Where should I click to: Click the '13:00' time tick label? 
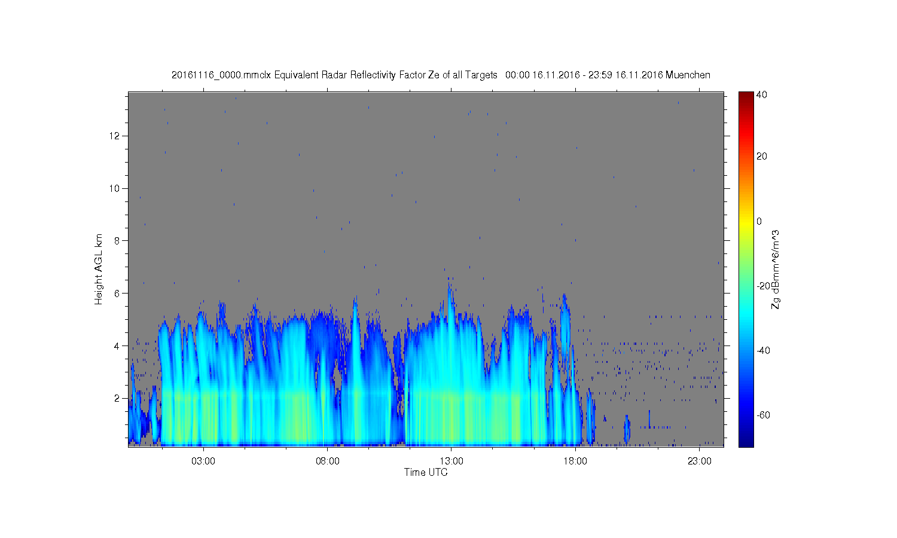pyautogui.click(x=451, y=461)
